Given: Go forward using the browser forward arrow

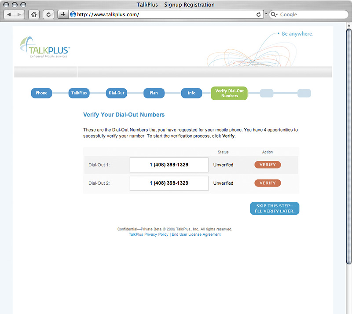Looking at the screenshot, I should click(x=19, y=15).
